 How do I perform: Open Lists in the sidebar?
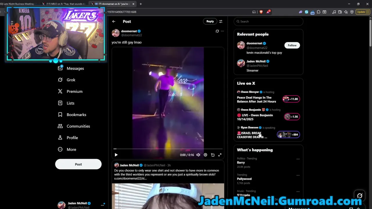click(x=66, y=103)
